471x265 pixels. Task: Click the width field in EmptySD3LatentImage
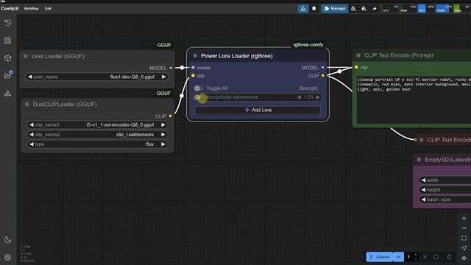click(x=445, y=180)
